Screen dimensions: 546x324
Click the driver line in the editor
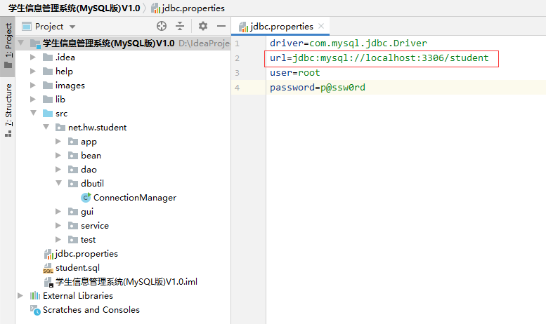pos(349,43)
